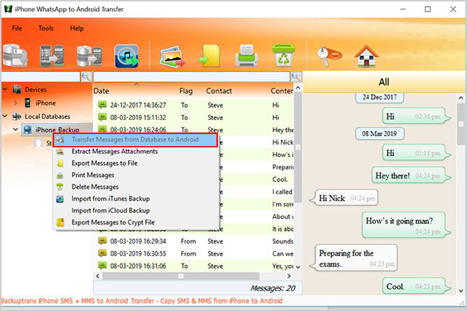Click message icon for 08-03-2019 16:30:55 row
The image size is (467, 311).
point(102,253)
